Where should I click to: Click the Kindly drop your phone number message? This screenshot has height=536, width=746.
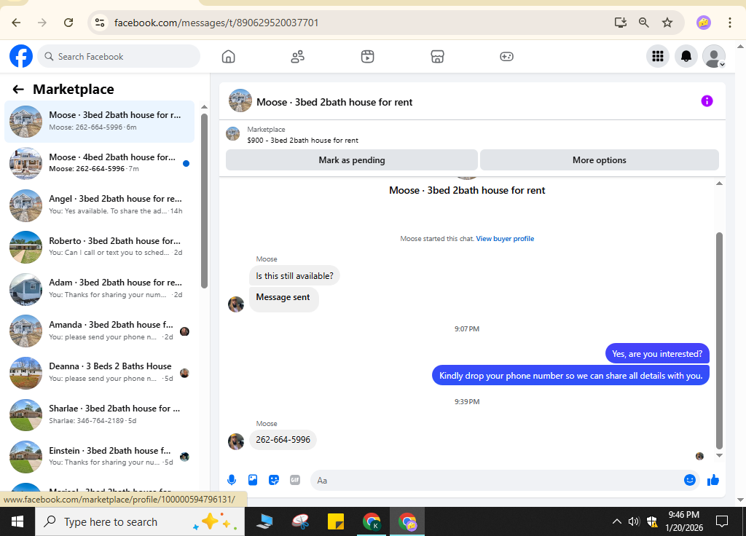(570, 376)
